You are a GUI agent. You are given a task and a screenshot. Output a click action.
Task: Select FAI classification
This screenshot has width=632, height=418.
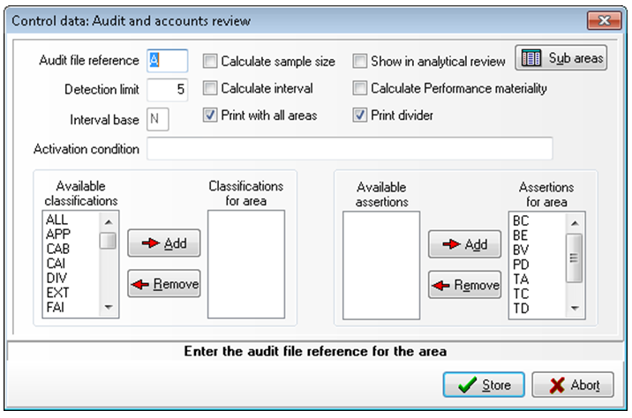coord(56,307)
